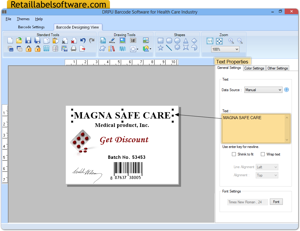Click the Print icon in Standard Tools
The width and height of the screenshot is (300, 231).
(x=73, y=48)
